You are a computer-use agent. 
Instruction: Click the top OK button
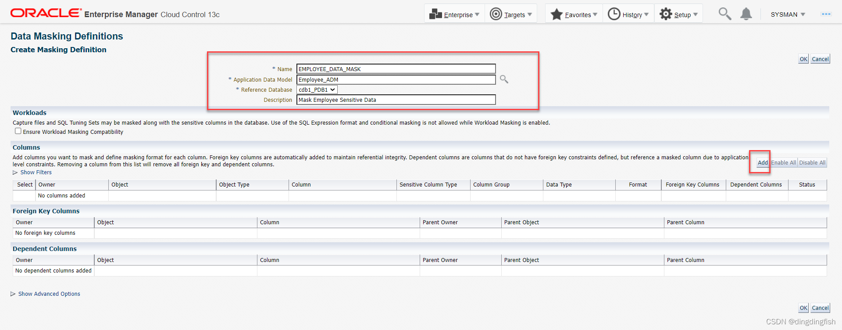[803, 59]
